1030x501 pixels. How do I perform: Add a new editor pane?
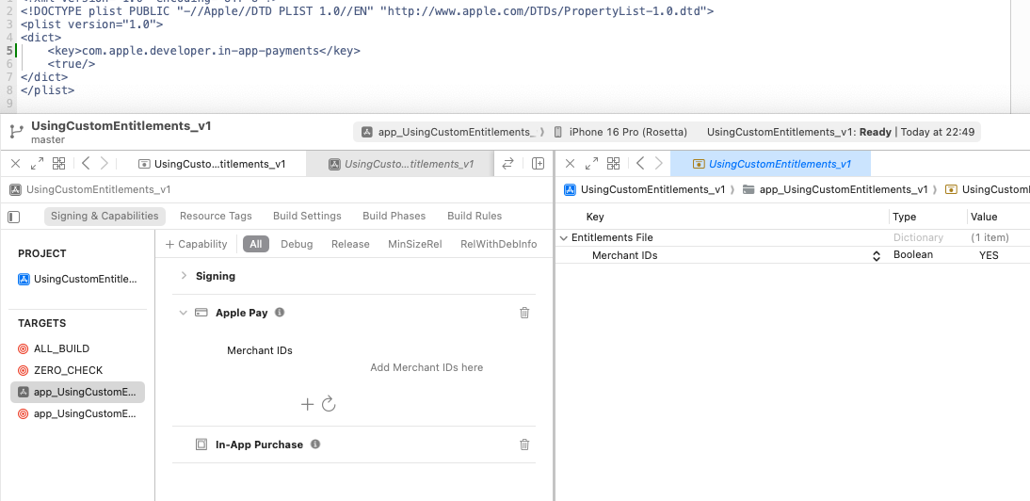(x=538, y=164)
